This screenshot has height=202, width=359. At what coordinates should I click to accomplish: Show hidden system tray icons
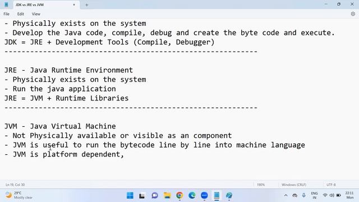286,195
